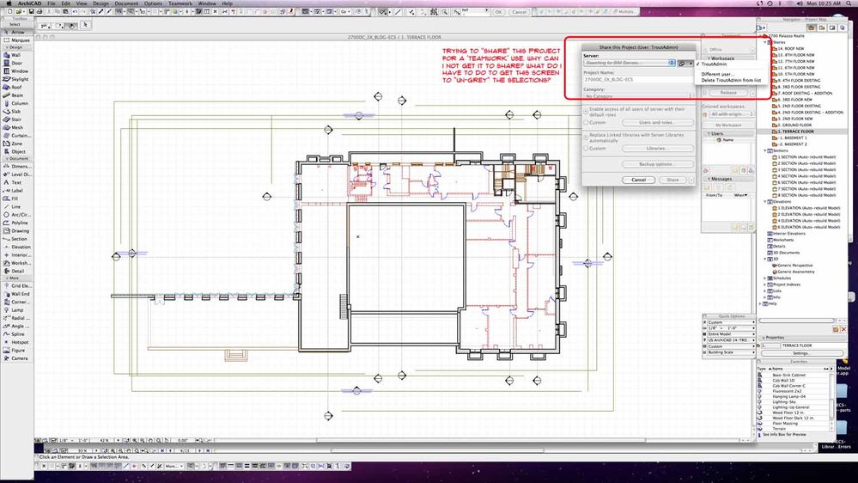Viewport: 858px width, 483px height.
Task: Click the Libraries... button
Action: pos(657,149)
